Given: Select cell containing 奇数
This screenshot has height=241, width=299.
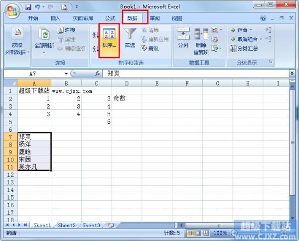Looking at the screenshot, I should 127,98.
